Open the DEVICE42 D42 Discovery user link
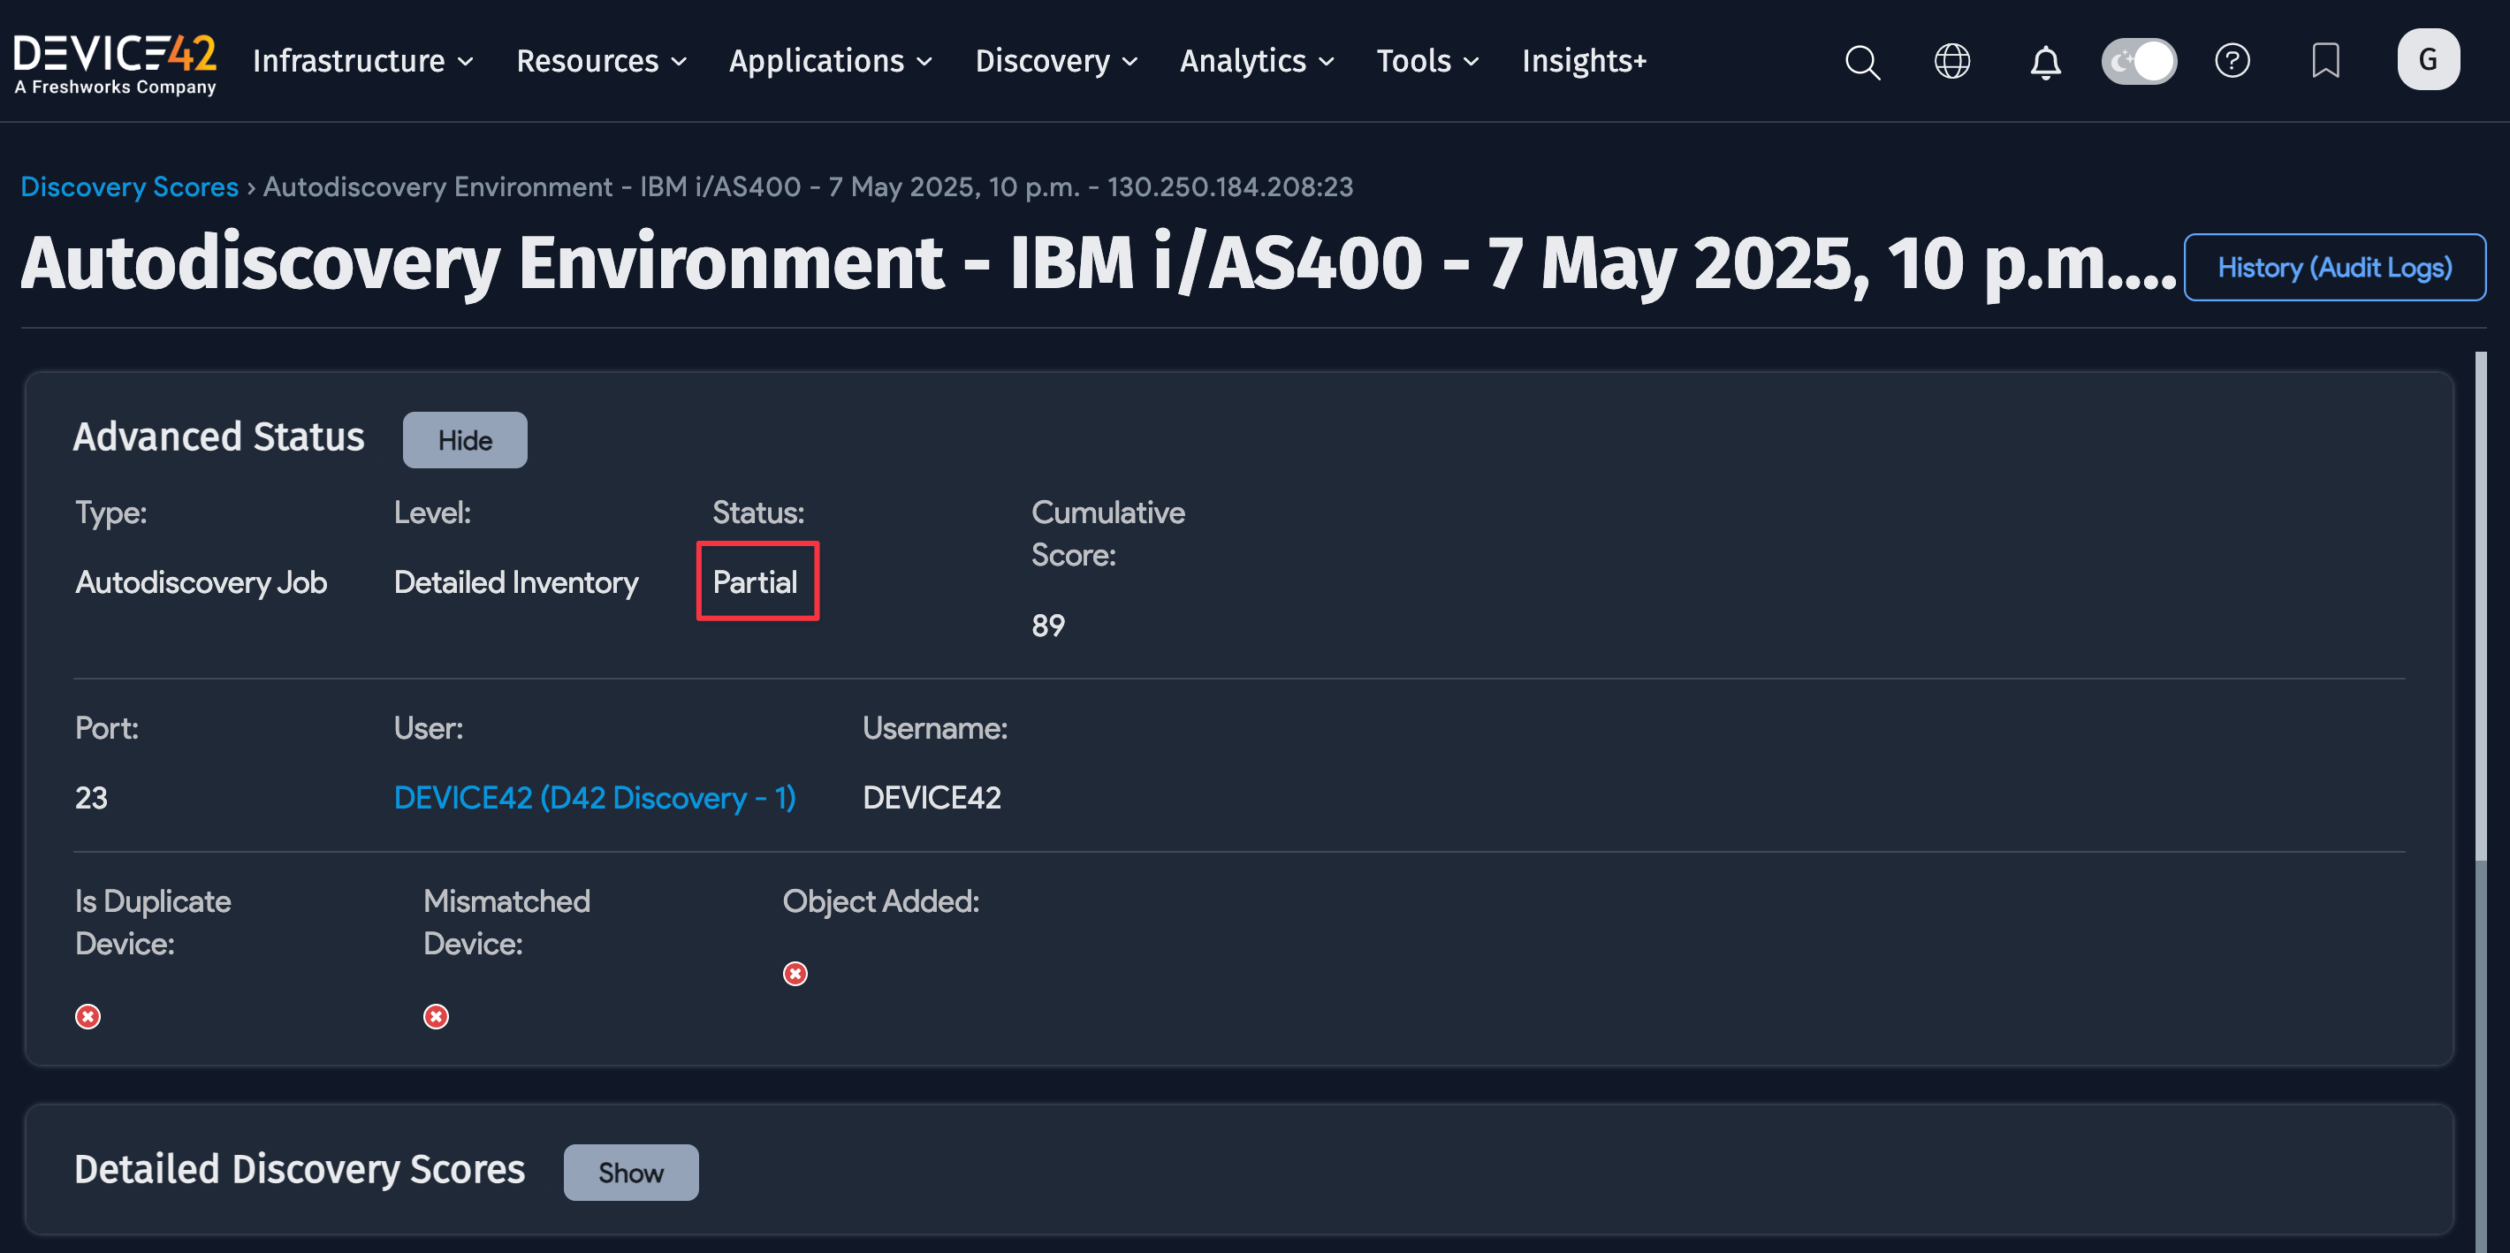The width and height of the screenshot is (2510, 1253). point(595,797)
